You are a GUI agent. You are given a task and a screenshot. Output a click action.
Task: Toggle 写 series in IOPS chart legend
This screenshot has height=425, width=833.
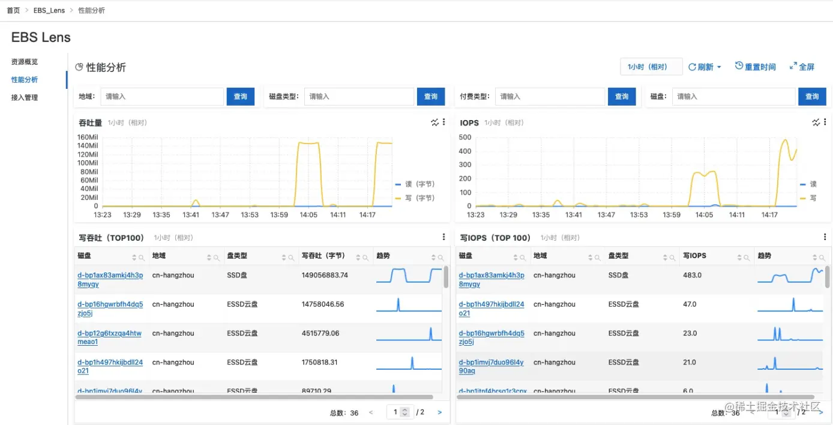coord(808,198)
